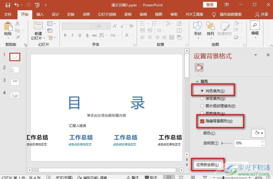The width and height of the screenshot is (273, 179).
Task: Switch to the Review tab
Action: [143, 14]
